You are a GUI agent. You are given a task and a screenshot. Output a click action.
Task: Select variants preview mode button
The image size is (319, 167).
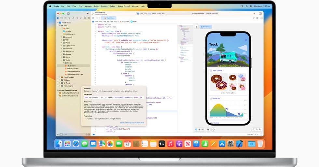[x=202, y=129]
